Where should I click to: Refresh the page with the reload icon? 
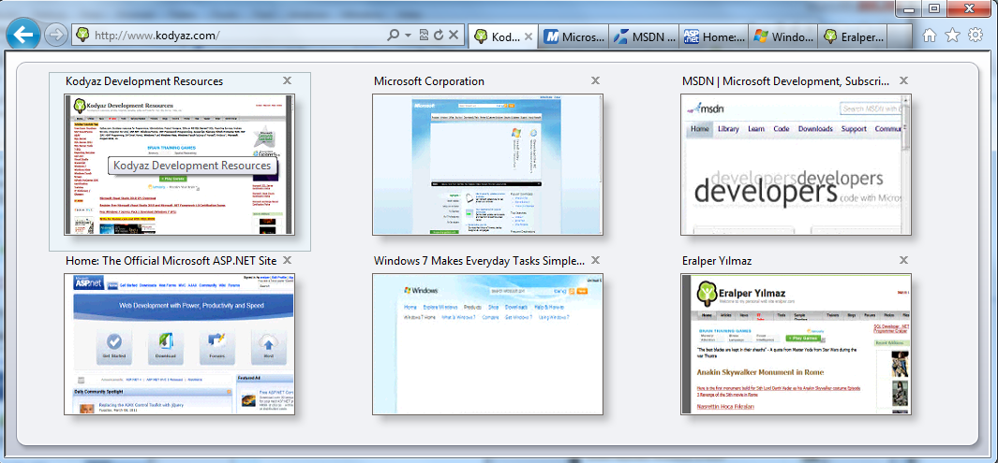438,35
